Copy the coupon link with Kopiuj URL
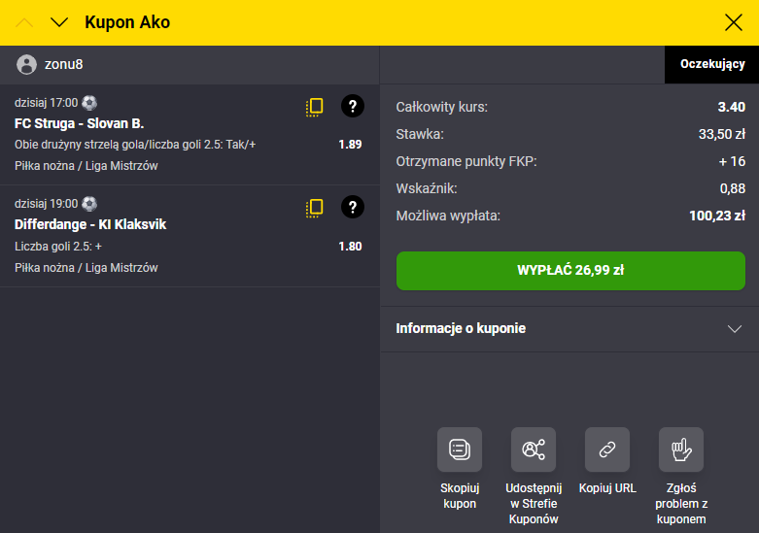Viewport: 759px width, 533px height. pyautogui.click(x=607, y=450)
